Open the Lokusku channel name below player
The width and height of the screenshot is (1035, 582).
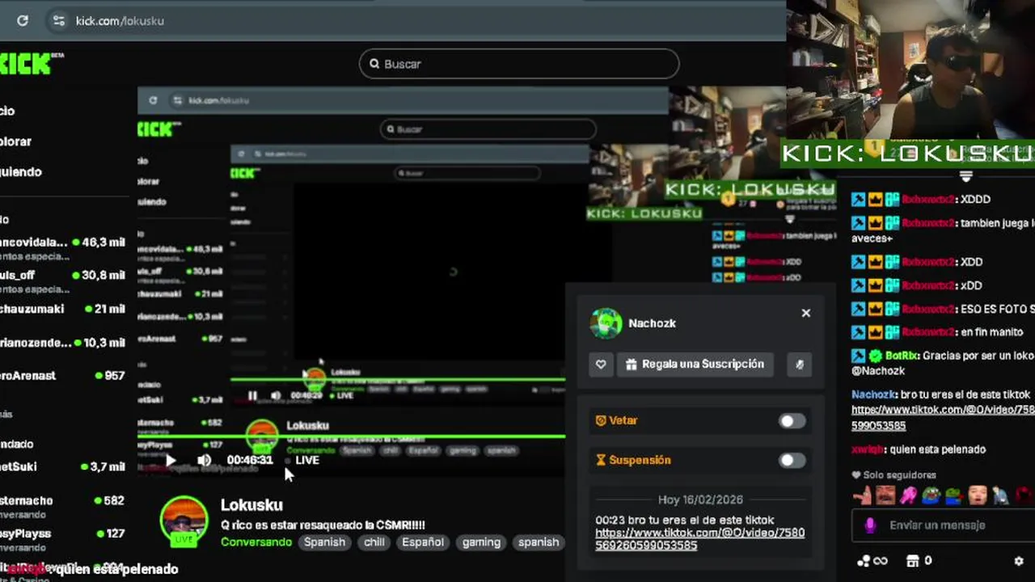[x=251, y=505]
